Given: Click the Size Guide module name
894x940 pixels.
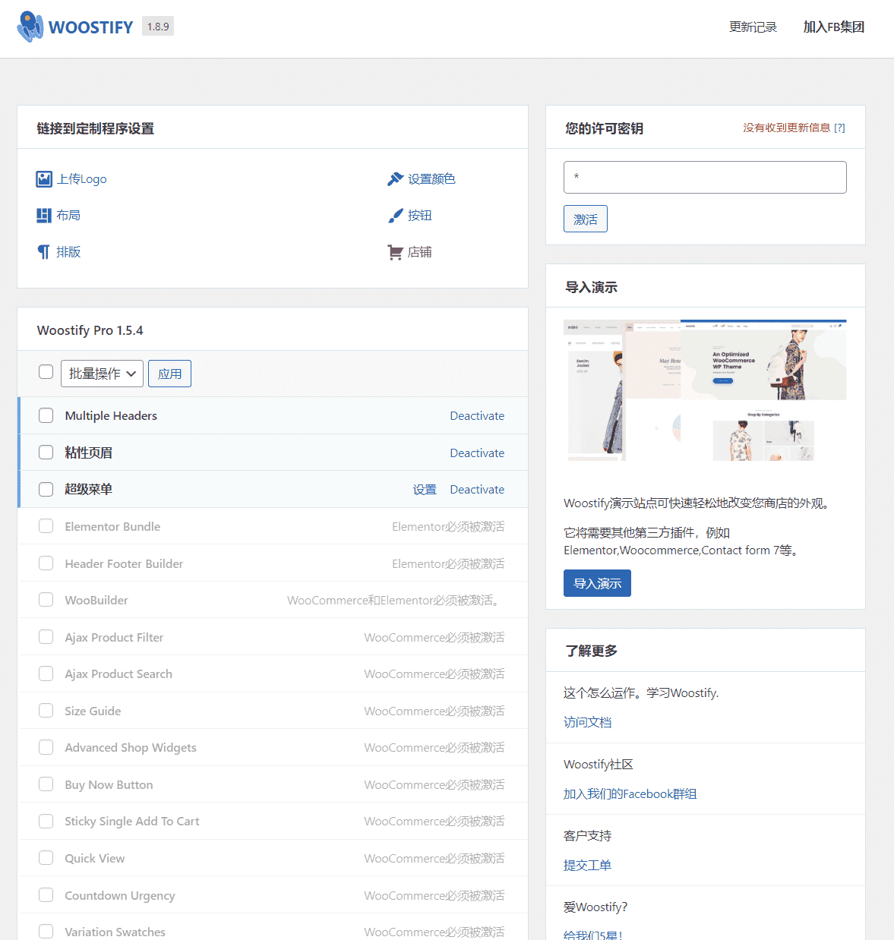Looking at the screenshot, I should point(93,711).
